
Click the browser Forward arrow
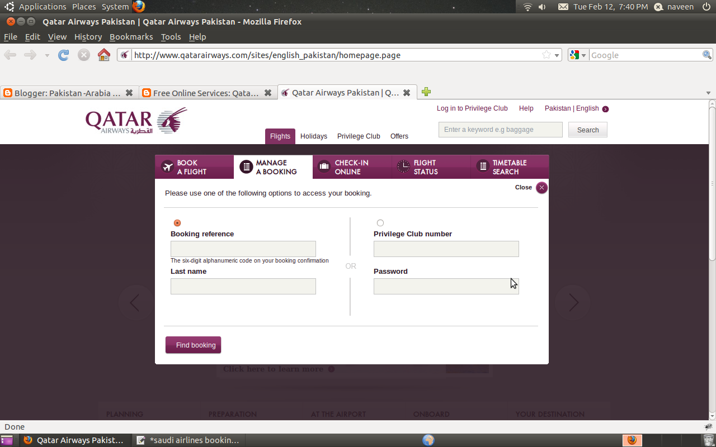(x=30, y=55)
